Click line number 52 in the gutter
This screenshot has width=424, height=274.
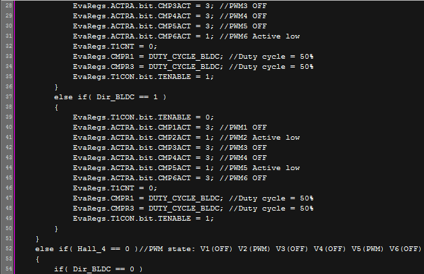10,248
